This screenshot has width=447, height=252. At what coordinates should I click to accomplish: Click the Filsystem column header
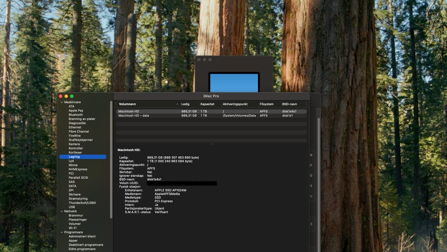pos(267,104)
